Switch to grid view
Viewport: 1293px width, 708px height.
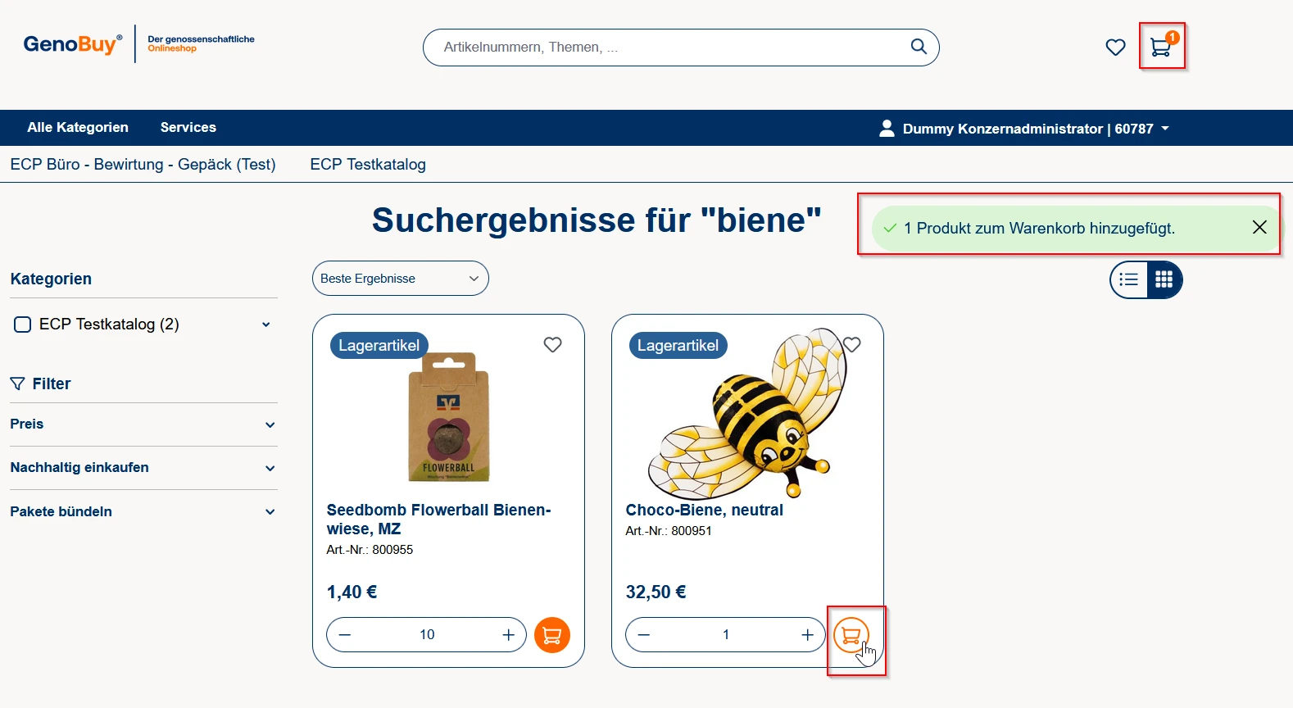point(1164,280)
